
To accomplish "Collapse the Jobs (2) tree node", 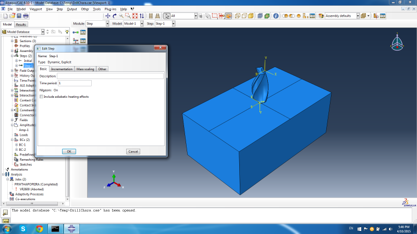I will [8, 179].
